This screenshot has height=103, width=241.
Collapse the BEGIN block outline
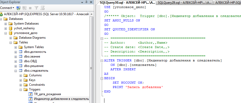[x=102, y=78]
